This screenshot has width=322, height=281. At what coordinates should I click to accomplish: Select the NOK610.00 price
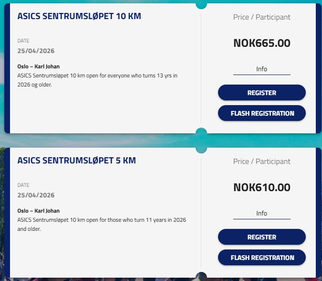point(261,187)
